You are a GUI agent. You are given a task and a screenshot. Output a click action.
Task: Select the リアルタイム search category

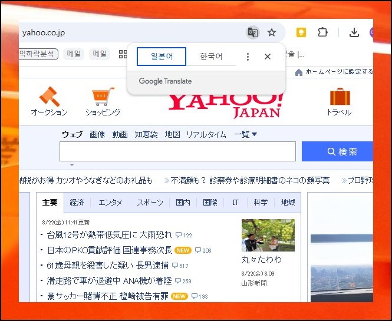click(206, 135)
